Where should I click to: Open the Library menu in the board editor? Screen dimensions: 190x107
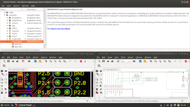tap(36, 57)
